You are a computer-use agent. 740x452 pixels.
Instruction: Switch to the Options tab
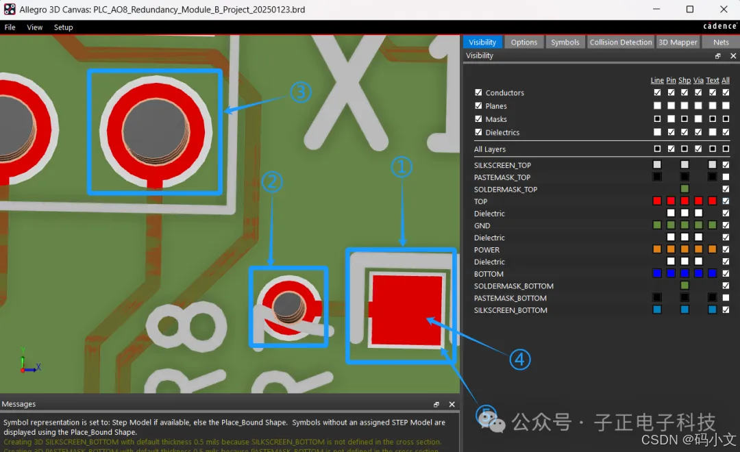524,42
